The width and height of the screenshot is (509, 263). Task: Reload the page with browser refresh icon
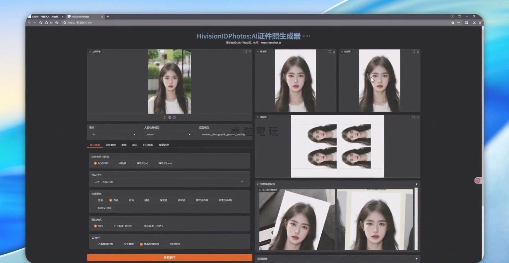[x=40, y=23]
